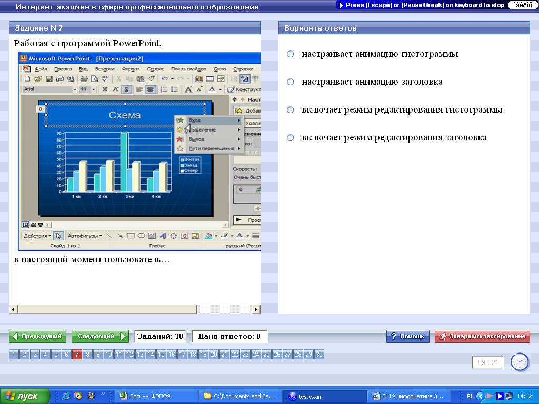539x404 pixels.
Task: Click Insert chart icon in PowerPoint toolbar
Action: (198, 79)
